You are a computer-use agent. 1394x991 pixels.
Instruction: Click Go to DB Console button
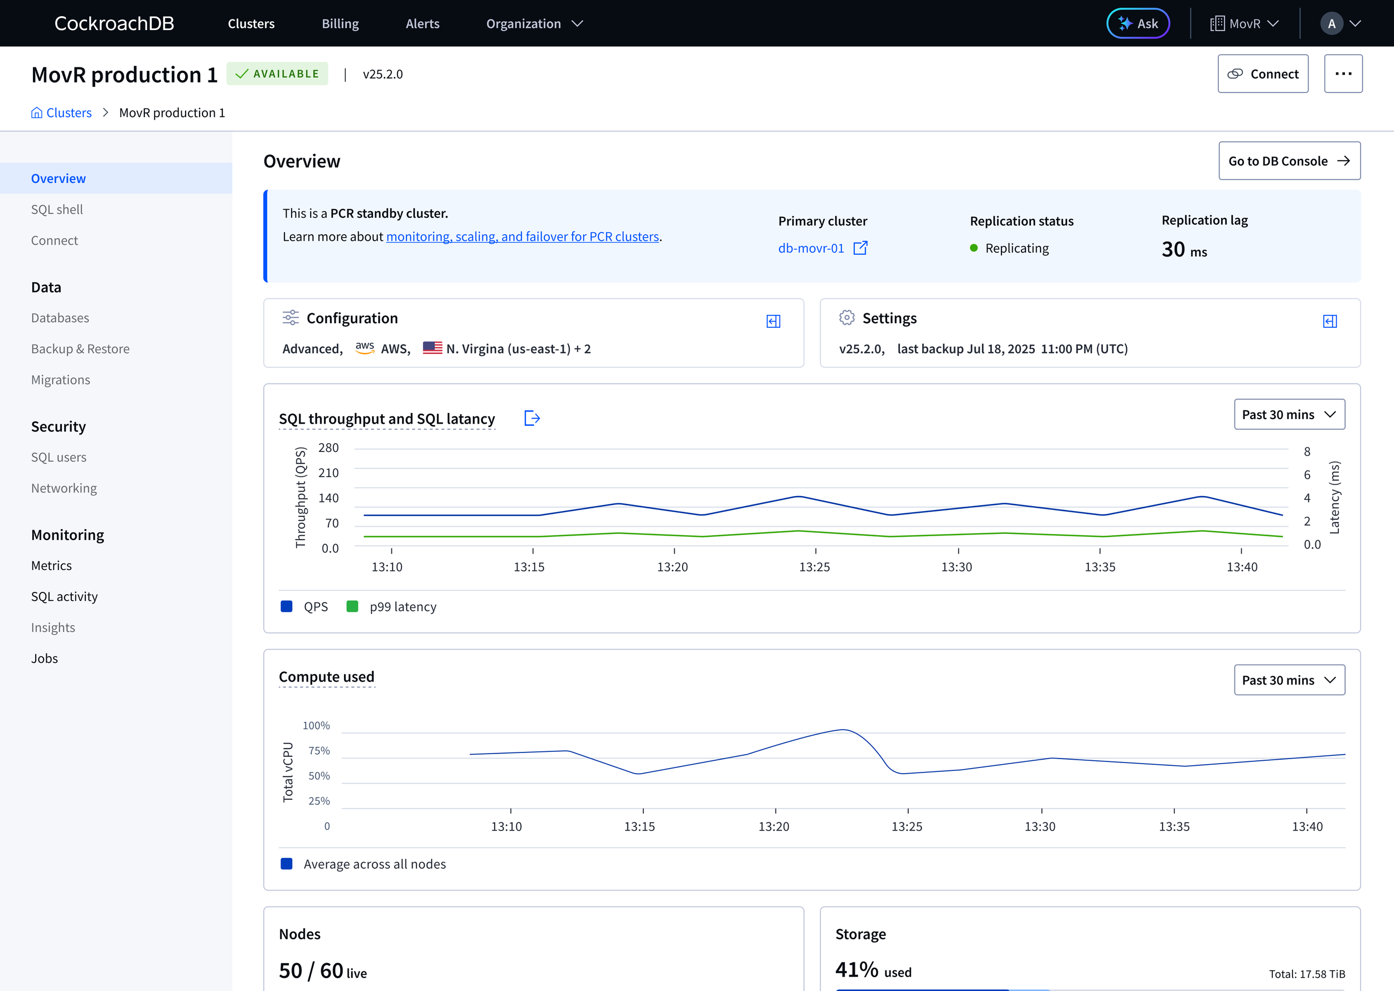coord(1289,161)
